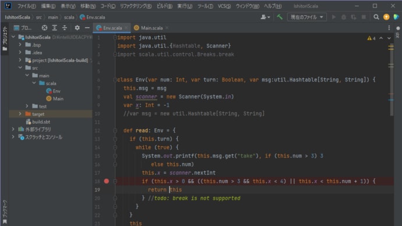Open the ウィンドウ menu

[x=247, y=6]
